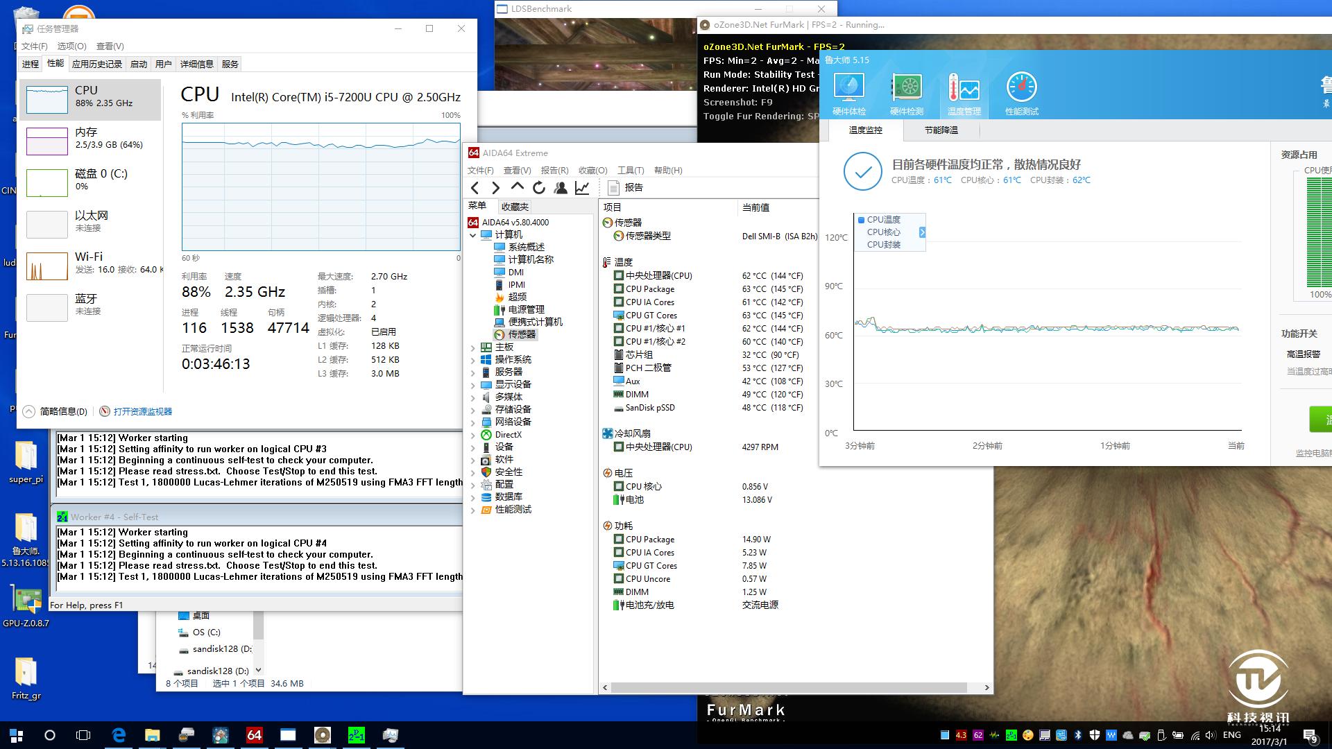Click the 报告 report icon in AIDA64
This screenshot has width=1332, height=749.
pos(613,187)
